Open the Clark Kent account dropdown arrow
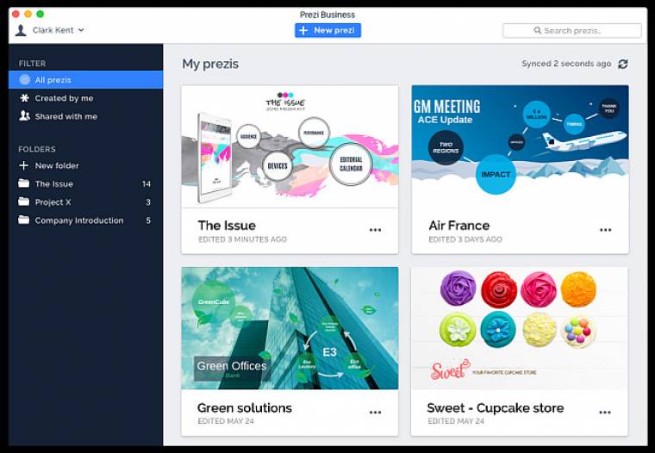Viewport: 655px width, 453px height. click(x=81, y=30)
